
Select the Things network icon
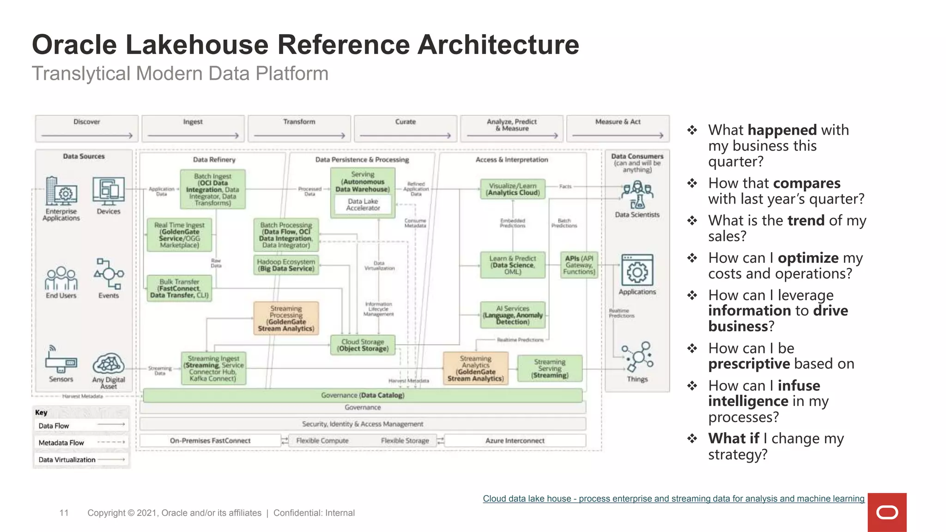pos(637,357)
